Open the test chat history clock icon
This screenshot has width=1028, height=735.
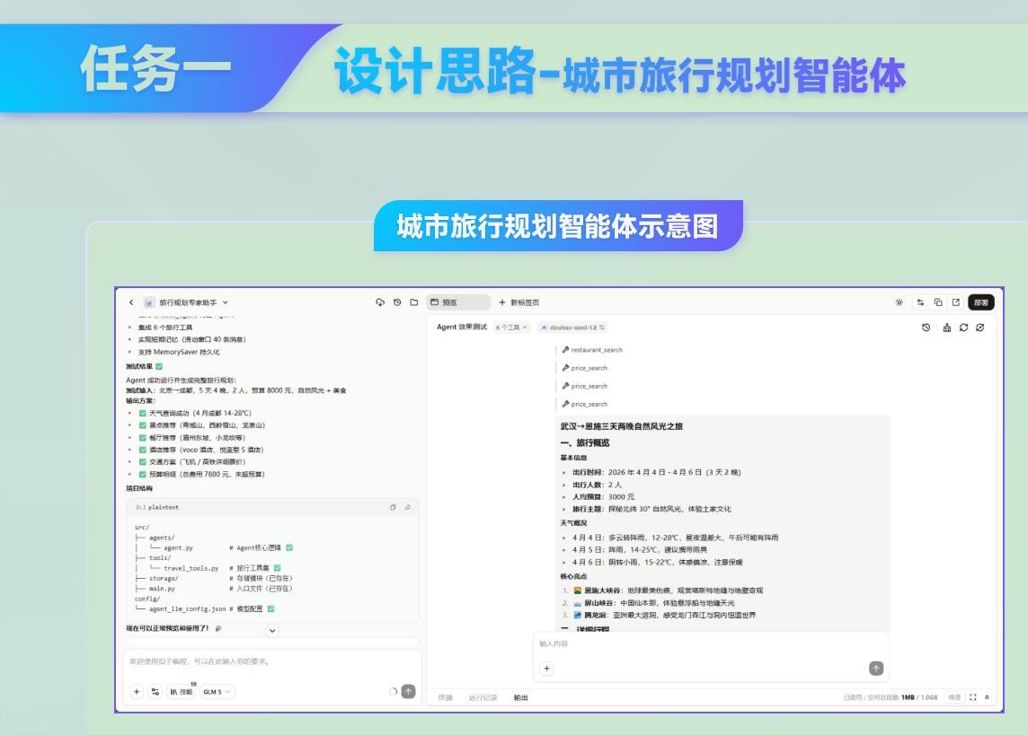pos(926,328)
